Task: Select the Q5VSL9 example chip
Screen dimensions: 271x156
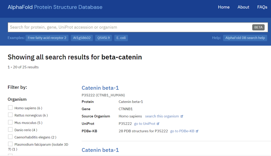Action: click(103, 38)
